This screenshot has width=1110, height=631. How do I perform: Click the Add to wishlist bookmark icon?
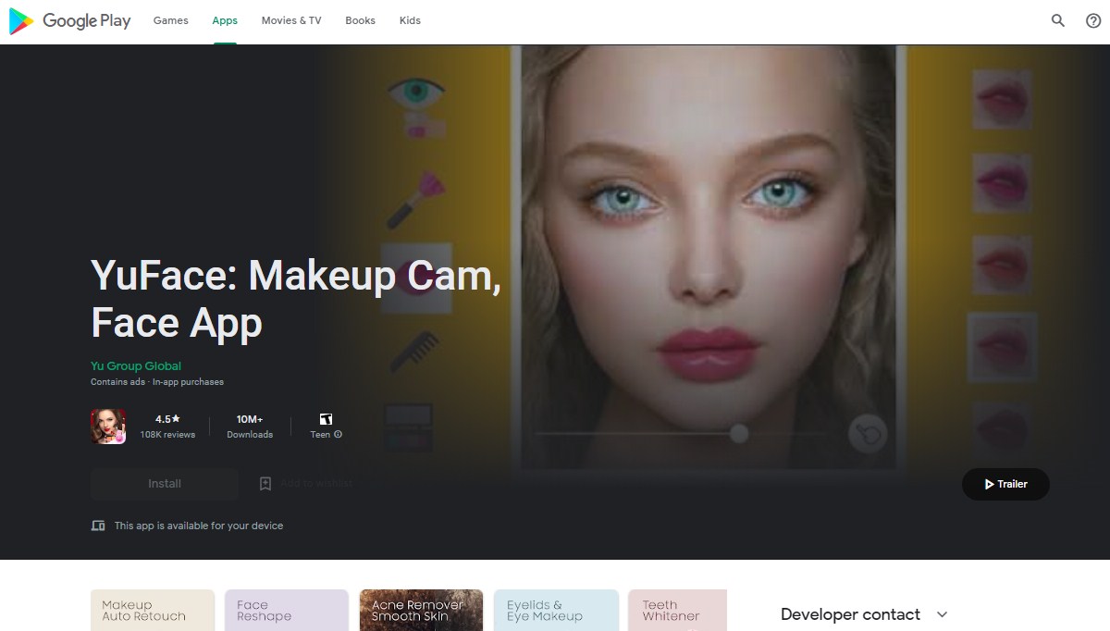(x=265, y=484)
